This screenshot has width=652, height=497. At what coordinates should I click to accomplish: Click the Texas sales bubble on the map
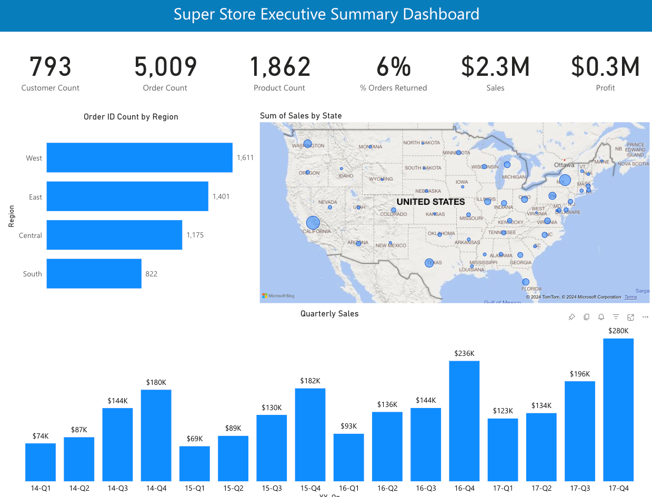[429, 262]
